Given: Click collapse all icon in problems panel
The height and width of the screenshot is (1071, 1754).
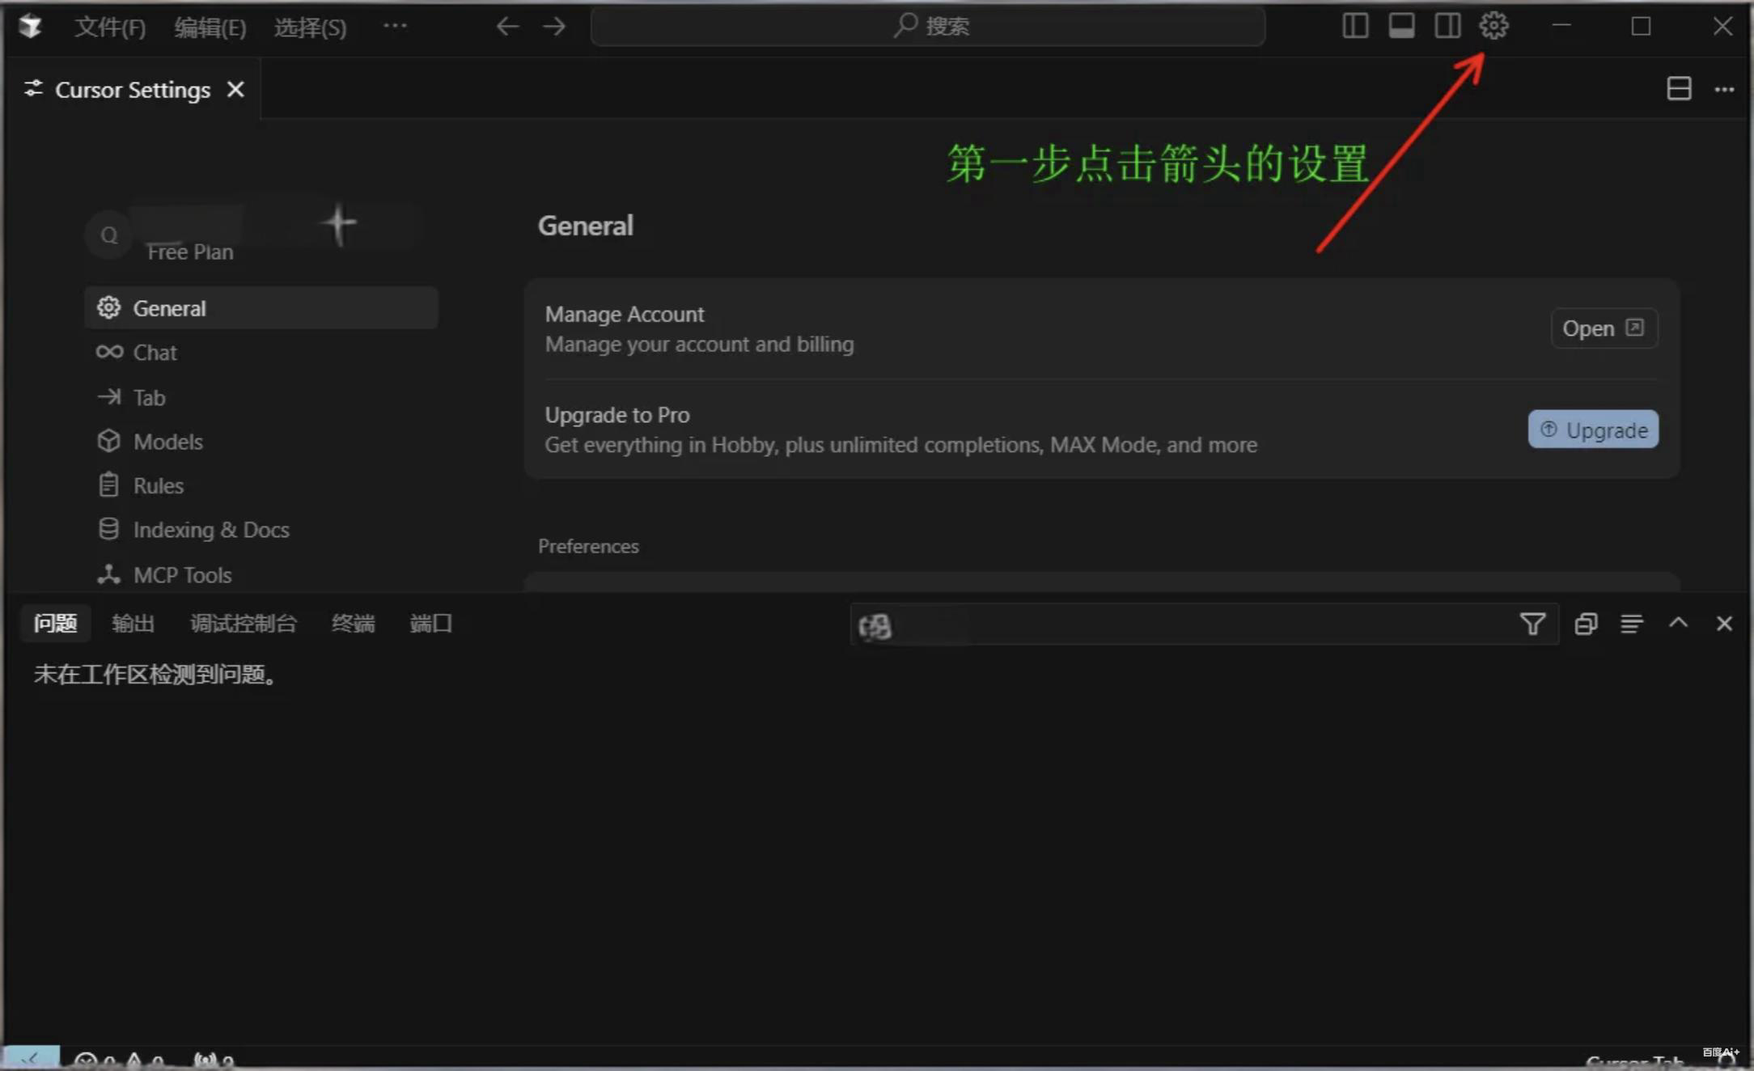Looking at the screenshot, I should pos(1586,624).
